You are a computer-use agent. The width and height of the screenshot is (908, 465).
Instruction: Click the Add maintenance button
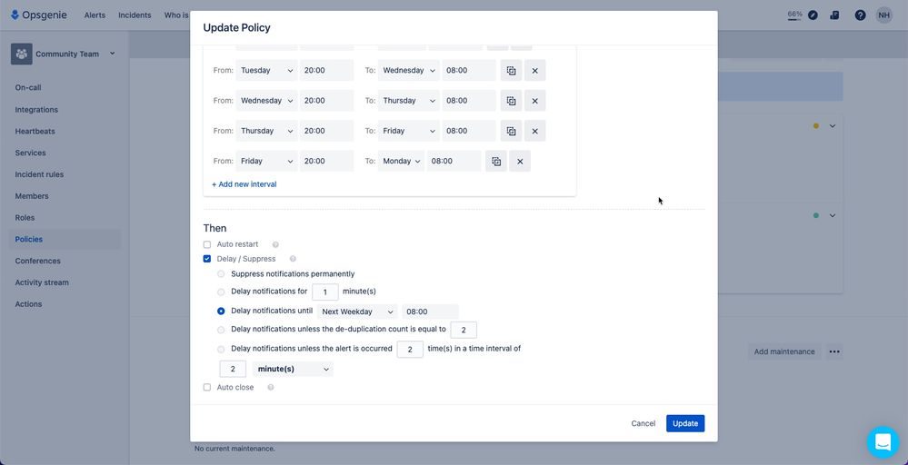784,351
